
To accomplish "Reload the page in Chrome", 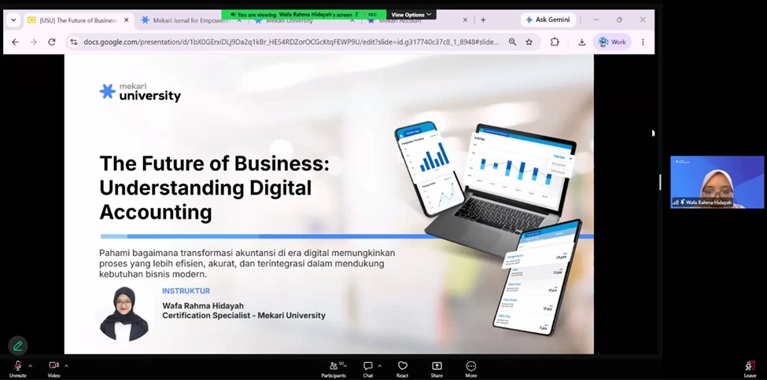I will [x=51, y=42].
